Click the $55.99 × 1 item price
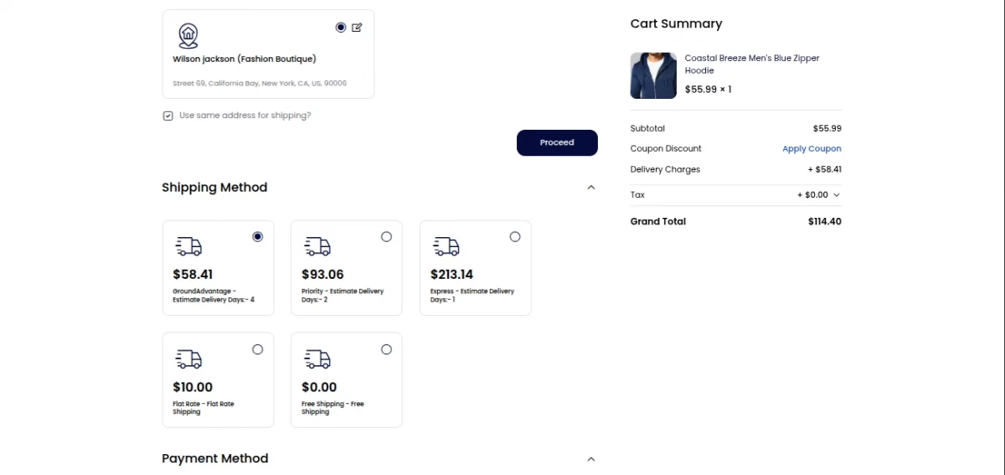Image resolution: width=1005 pixels, height=475 pixels. pos(709,89)
